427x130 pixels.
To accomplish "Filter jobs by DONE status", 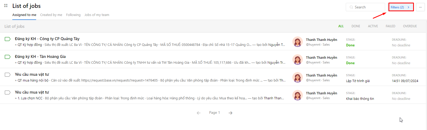I will click(356, 26).
